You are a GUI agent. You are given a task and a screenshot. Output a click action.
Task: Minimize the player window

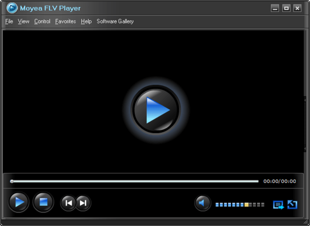[275, 8]
